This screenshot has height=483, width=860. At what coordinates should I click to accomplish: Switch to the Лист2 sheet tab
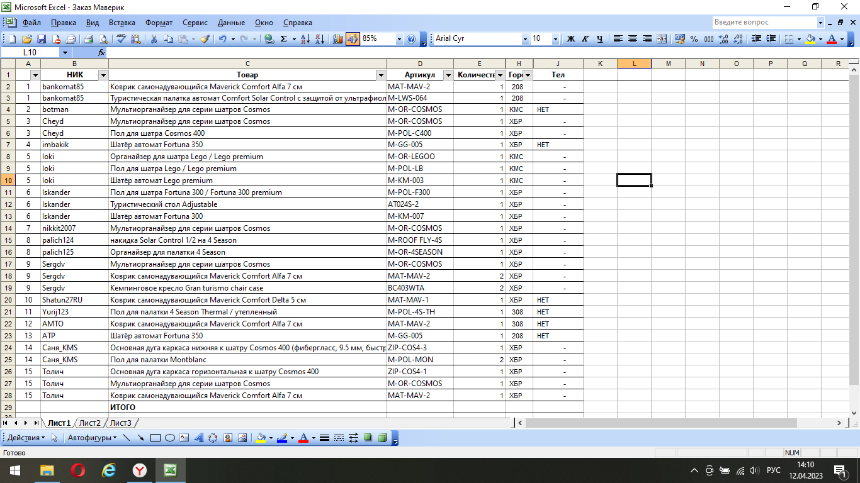pyautogui.click(x=90, y=423)
